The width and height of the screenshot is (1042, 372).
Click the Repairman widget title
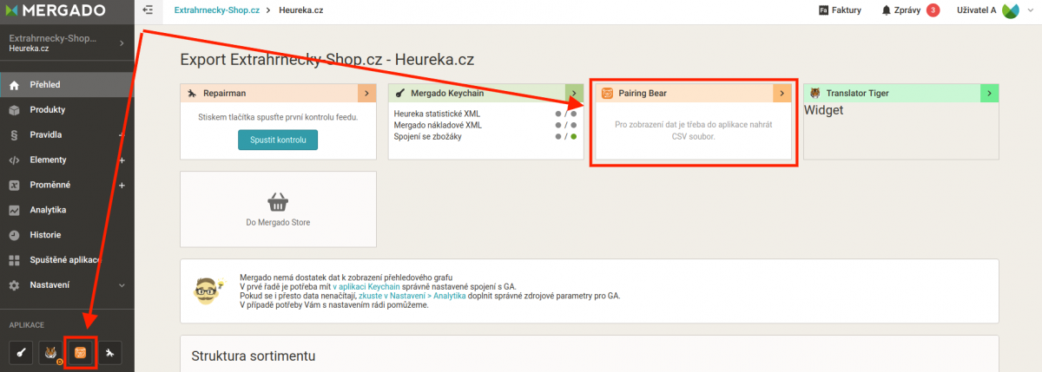(x=224, y=93)
